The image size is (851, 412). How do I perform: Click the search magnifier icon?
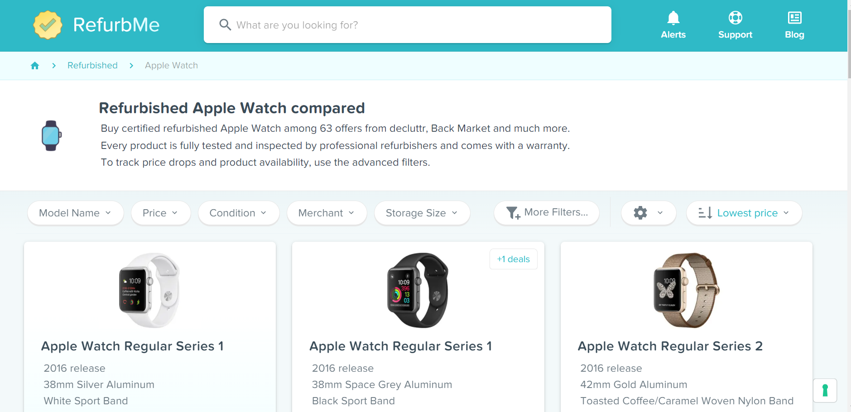tap(225, 24)
